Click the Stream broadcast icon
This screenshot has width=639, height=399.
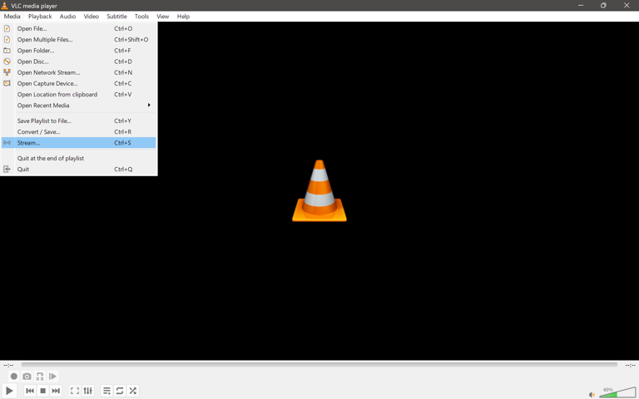pyautogui.click(x=7, y=143)
